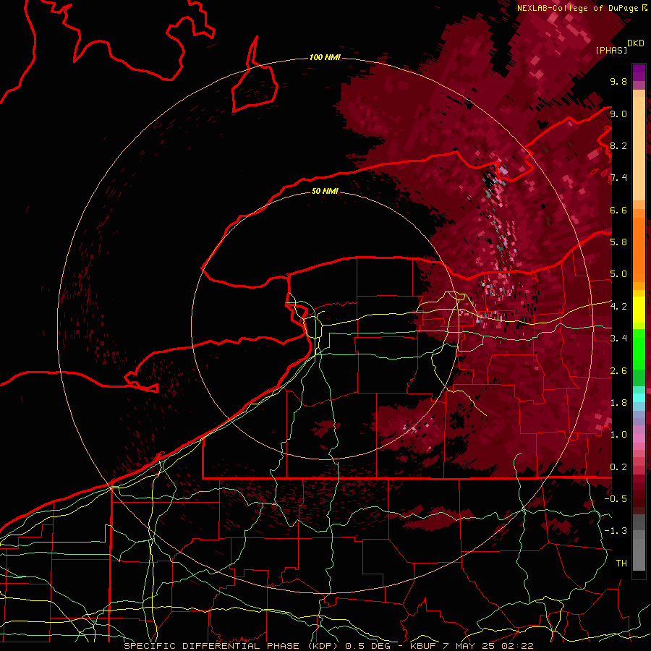Click the 50 NMI range ring label
651x651 pixels.
[325, 191]
